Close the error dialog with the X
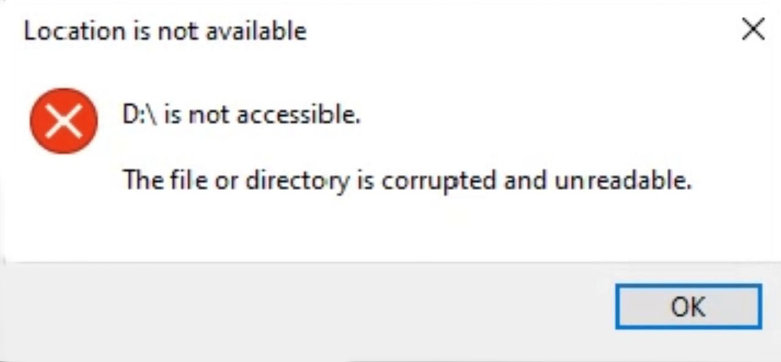The width and height of the screenshot is (781, 362). [x=753, y=30]
